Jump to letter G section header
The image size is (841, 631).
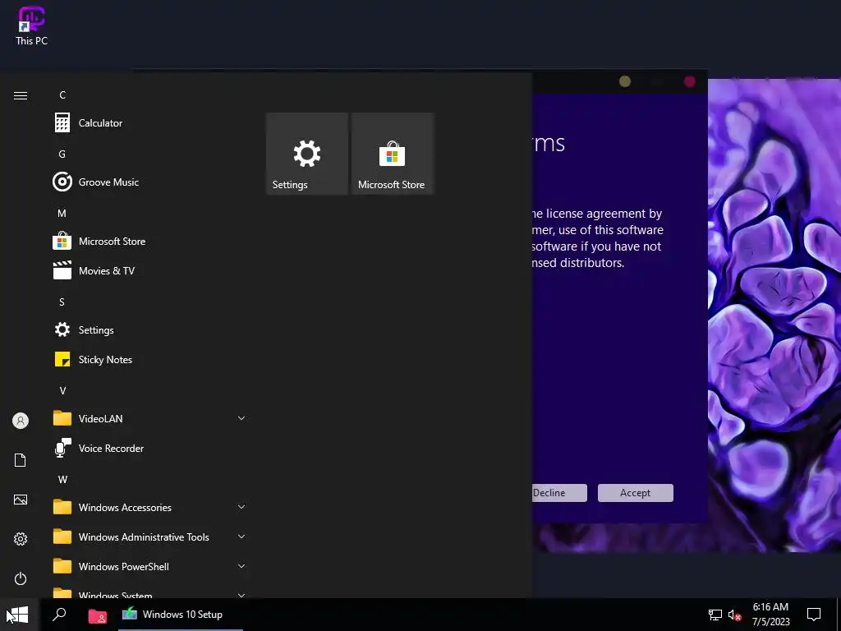tap(62, 154)
